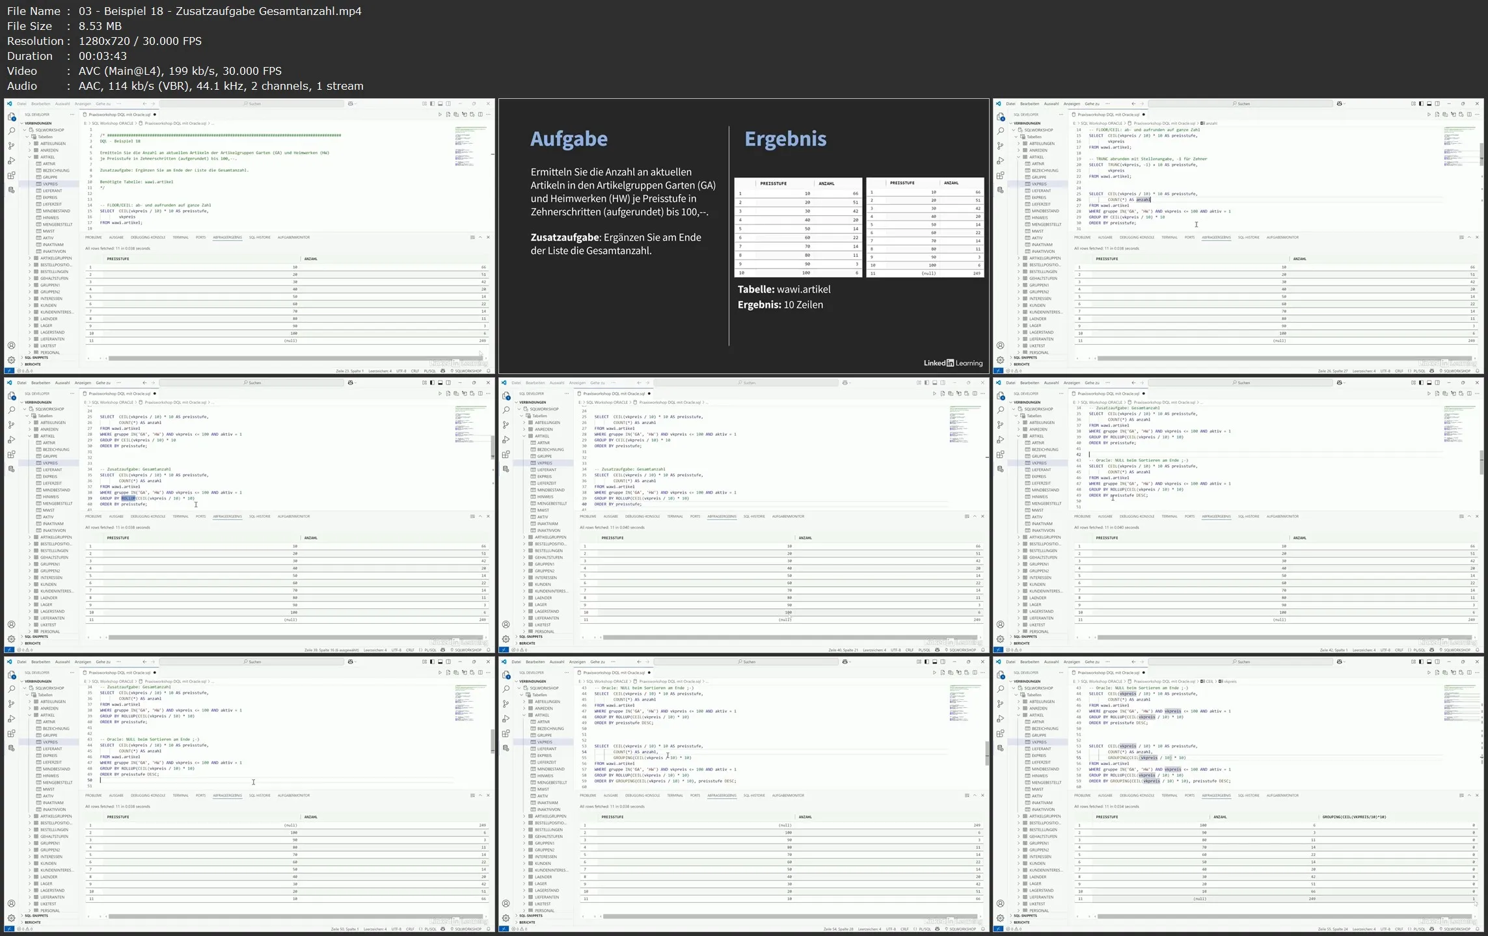Open Search view icon in three-column result frame
The width and height of the screenshot is (1488, 936).
tap(1000, 689)
